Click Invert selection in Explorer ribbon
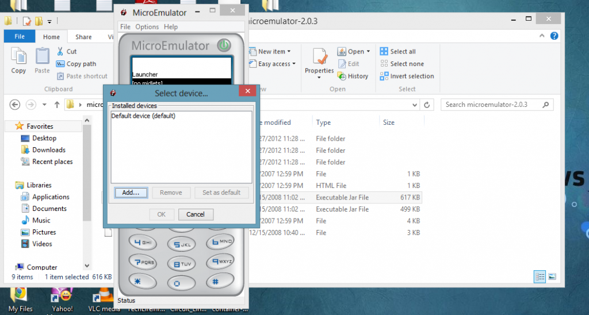Screen dimensions: 589x315 407,76
